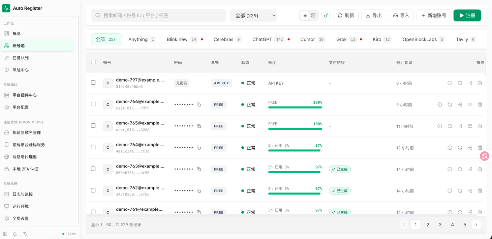The height and width of the screenshot is (239, 492).
Task: Collapse the sidebar with the panel icon
Action: [5, 234]
